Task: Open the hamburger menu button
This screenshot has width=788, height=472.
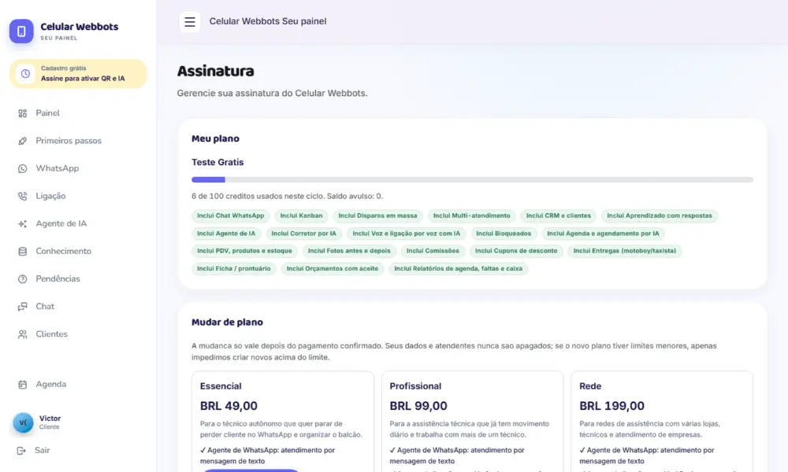Action: [x=189, y=21]
